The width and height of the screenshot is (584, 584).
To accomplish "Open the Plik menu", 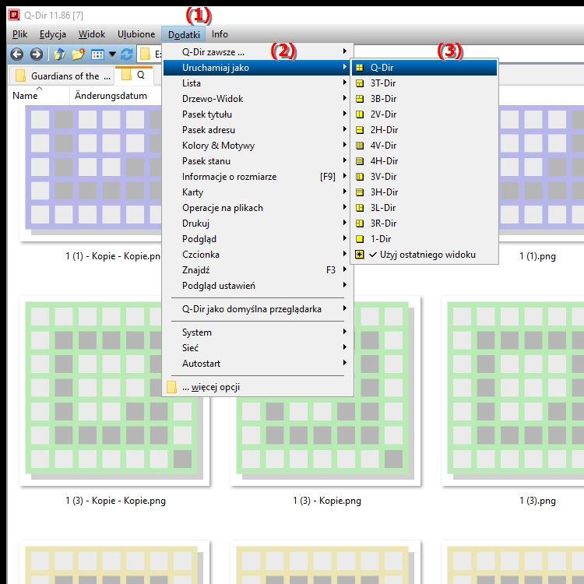I will click(x=19, y=34).
